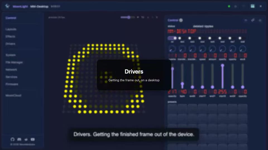This screenshot has width=268, height=150.
Task: Click the bright panel icon in the top bar
Action: 253,6
